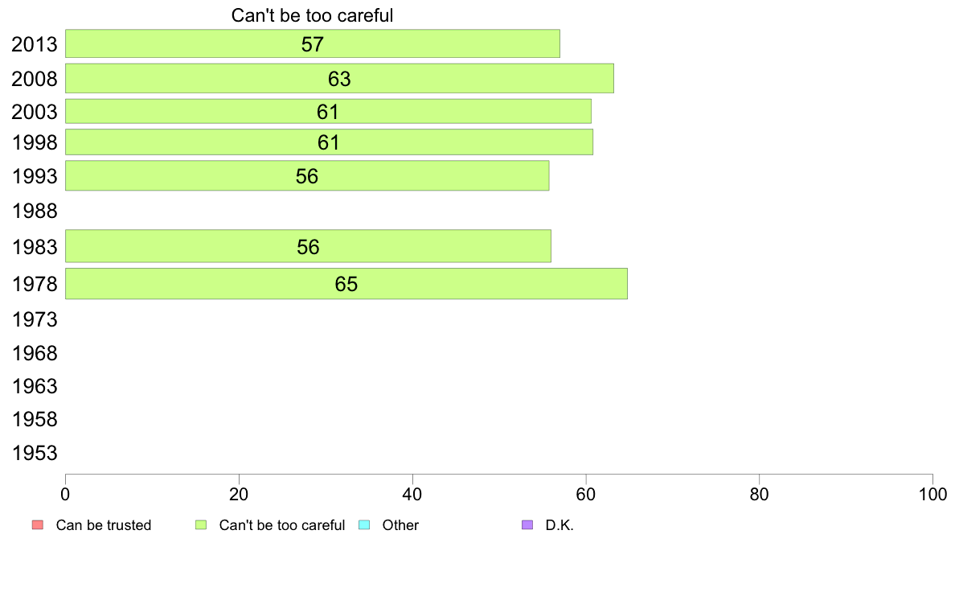Select the 1953 year label
The height and width of the screenshot is (592, 955).
point(35,454)
